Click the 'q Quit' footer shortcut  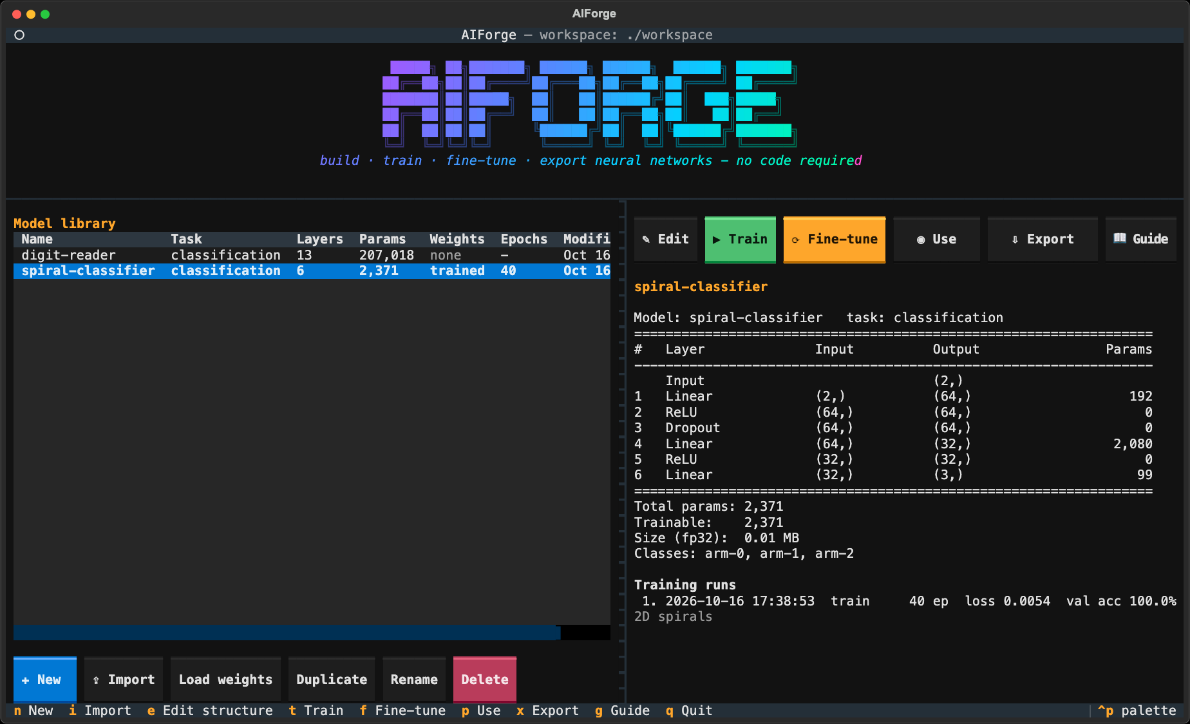click(x=689, y=710)
